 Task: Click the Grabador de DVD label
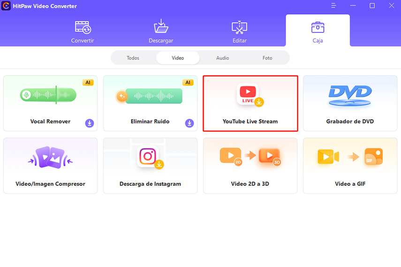point(350,122)
